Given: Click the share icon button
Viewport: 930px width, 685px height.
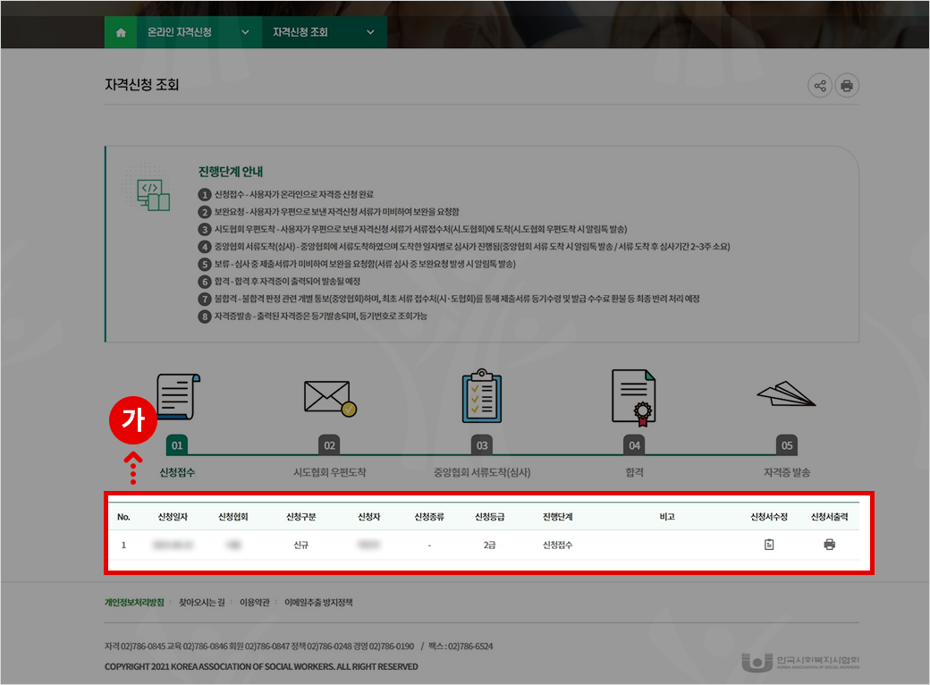Looking at the screenshot, I should point(819,86).
